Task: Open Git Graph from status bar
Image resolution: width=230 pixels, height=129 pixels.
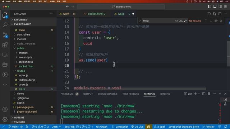Action: (102, 126)
